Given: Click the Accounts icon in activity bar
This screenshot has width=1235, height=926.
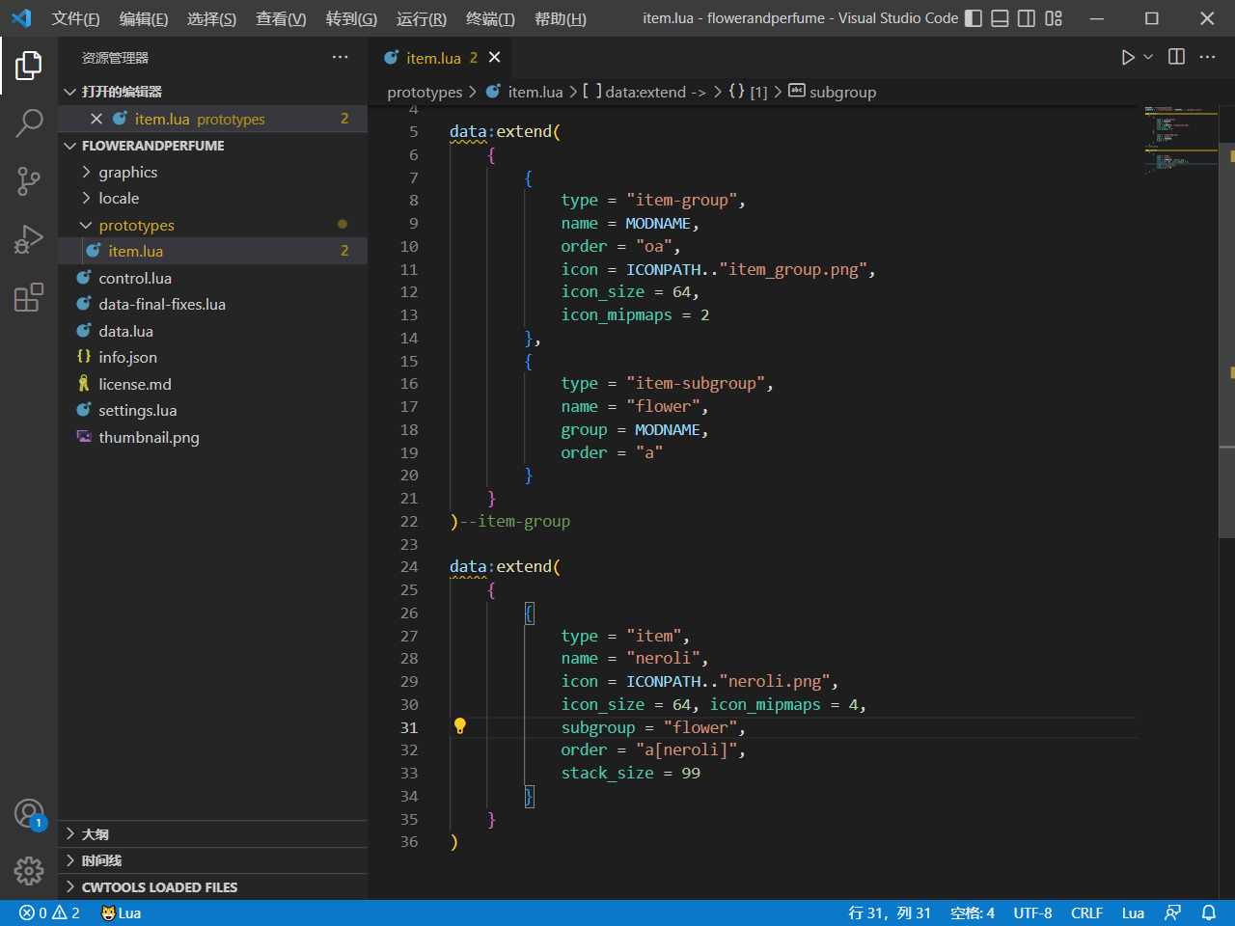Looking at the screenshot, I should [29, 813].
